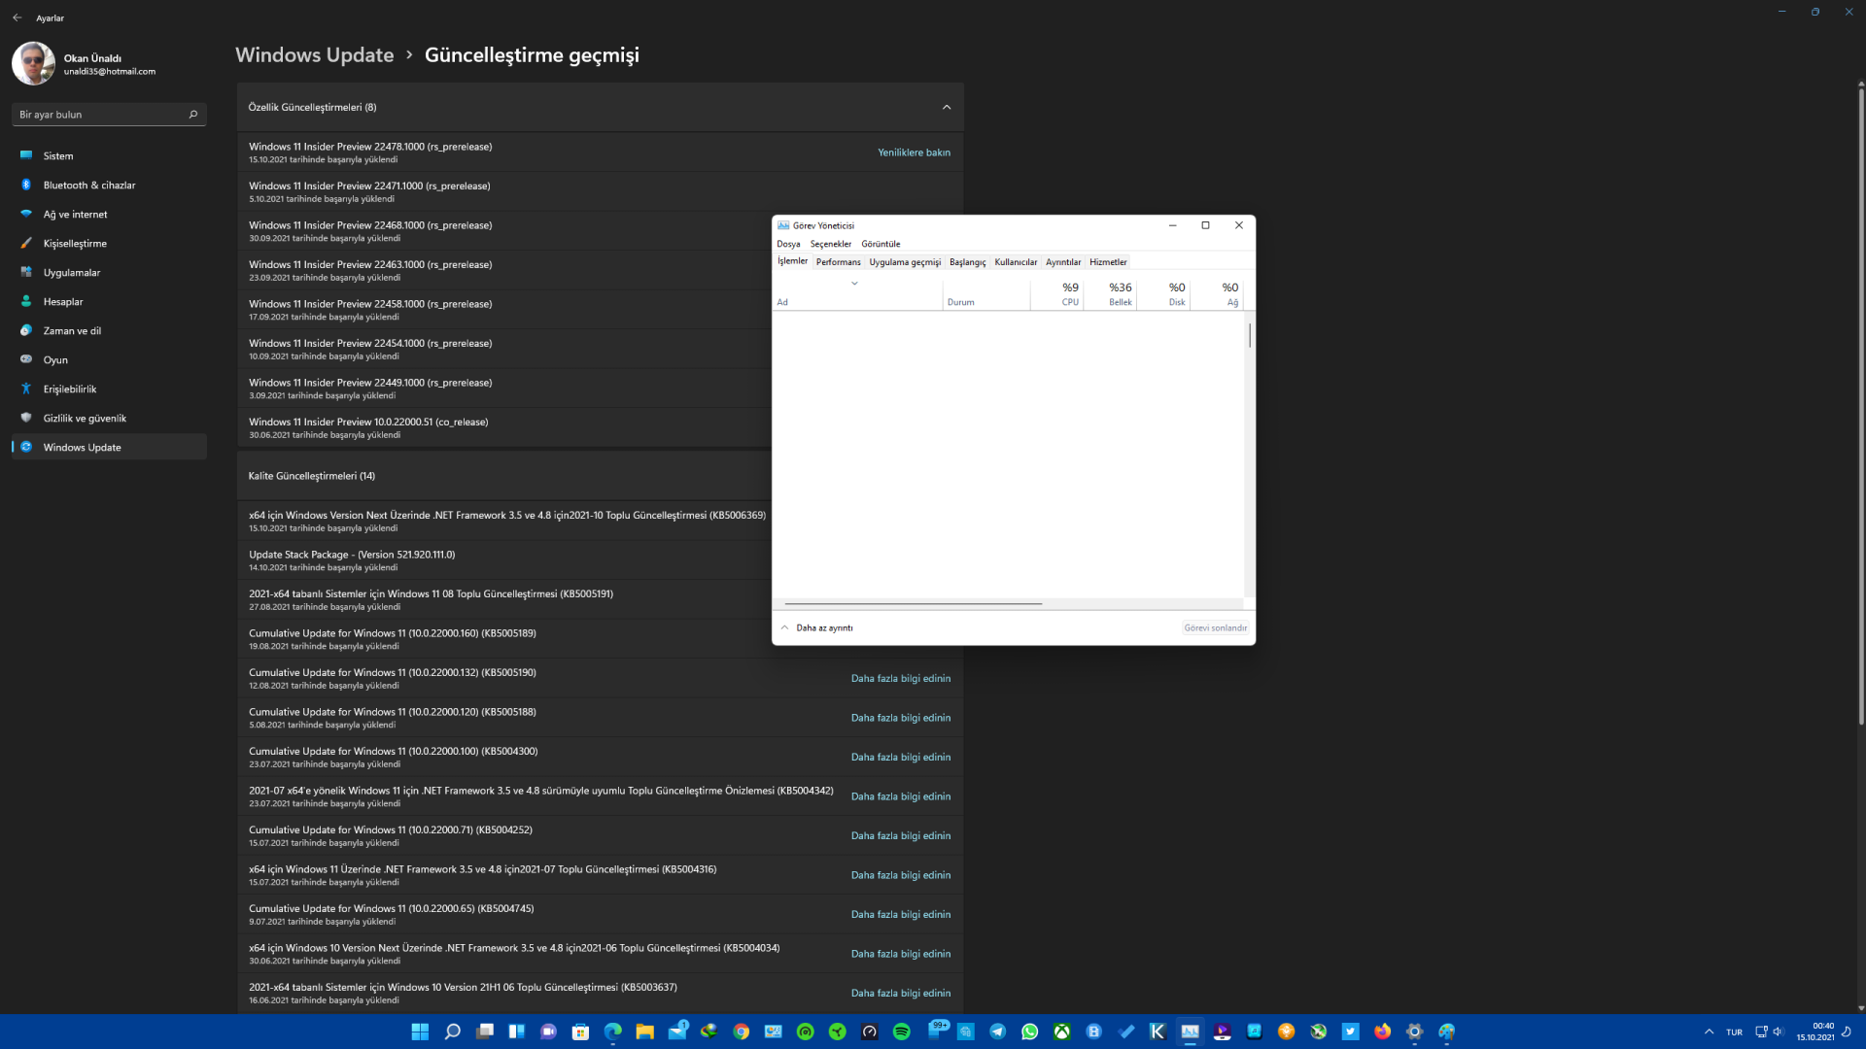Switch to Performans tab in Task Manager
Viewport: 1866px width, 1049px height.
[838, 262]
